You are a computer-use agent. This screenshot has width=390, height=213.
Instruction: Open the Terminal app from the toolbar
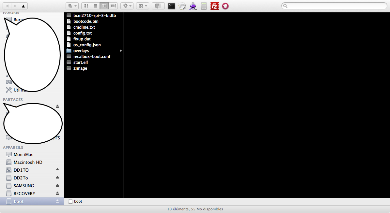coord(171,6)
